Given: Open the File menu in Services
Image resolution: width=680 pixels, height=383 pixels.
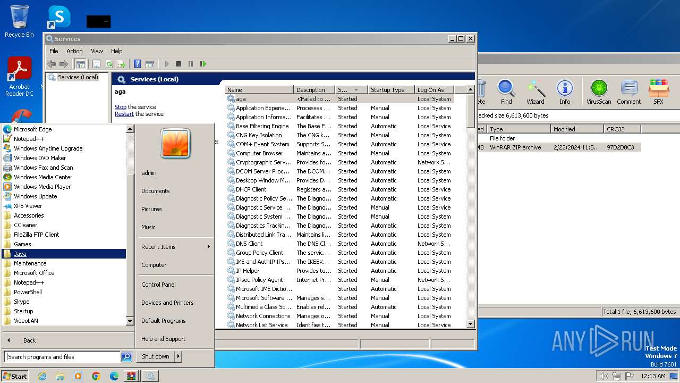Looking at the screenshot, I should coord(54,51).
